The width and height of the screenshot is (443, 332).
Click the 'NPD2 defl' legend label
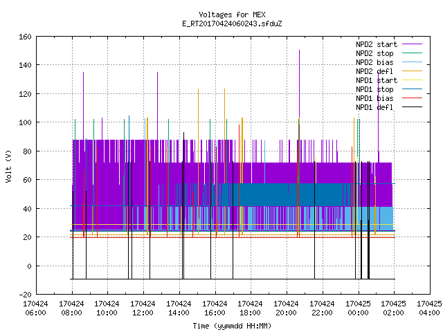coord(374,71)
